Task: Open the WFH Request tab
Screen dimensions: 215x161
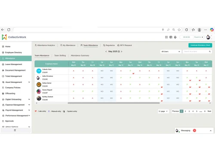Action: pyautogui.click(x=125, y=45)
